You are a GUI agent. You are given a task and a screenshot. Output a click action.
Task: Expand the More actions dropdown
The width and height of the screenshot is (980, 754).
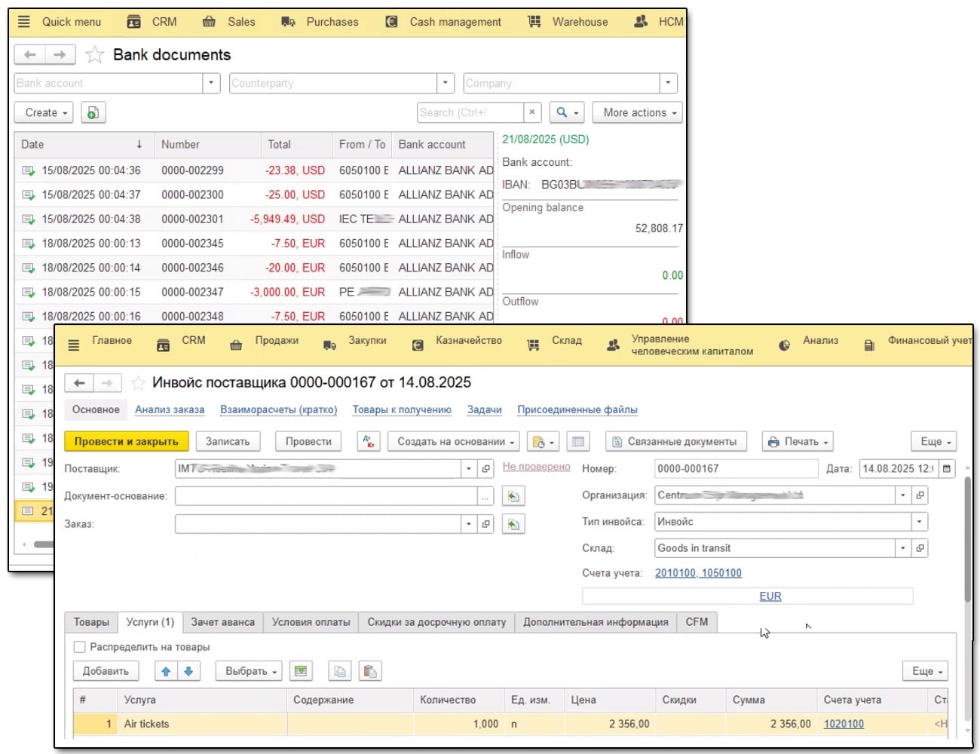(638, 113)
